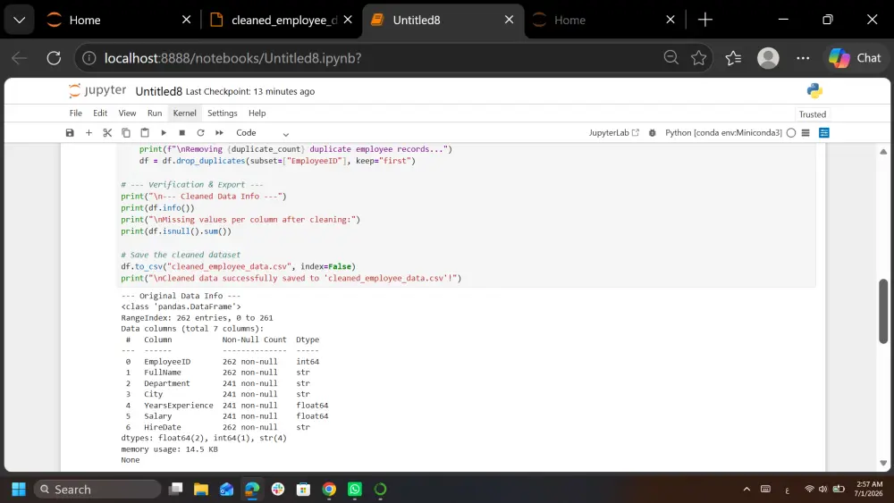This screenshot has height=503, width=894.
Task: Open the Settings menu
Action: (223, 113)
